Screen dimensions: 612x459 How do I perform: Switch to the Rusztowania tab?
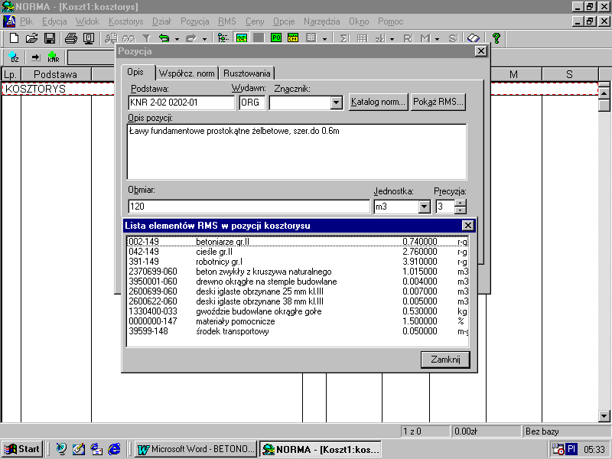click(246, 73)
